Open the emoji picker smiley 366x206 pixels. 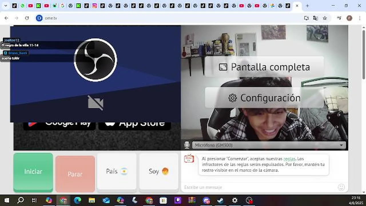(x=341, y=187)
